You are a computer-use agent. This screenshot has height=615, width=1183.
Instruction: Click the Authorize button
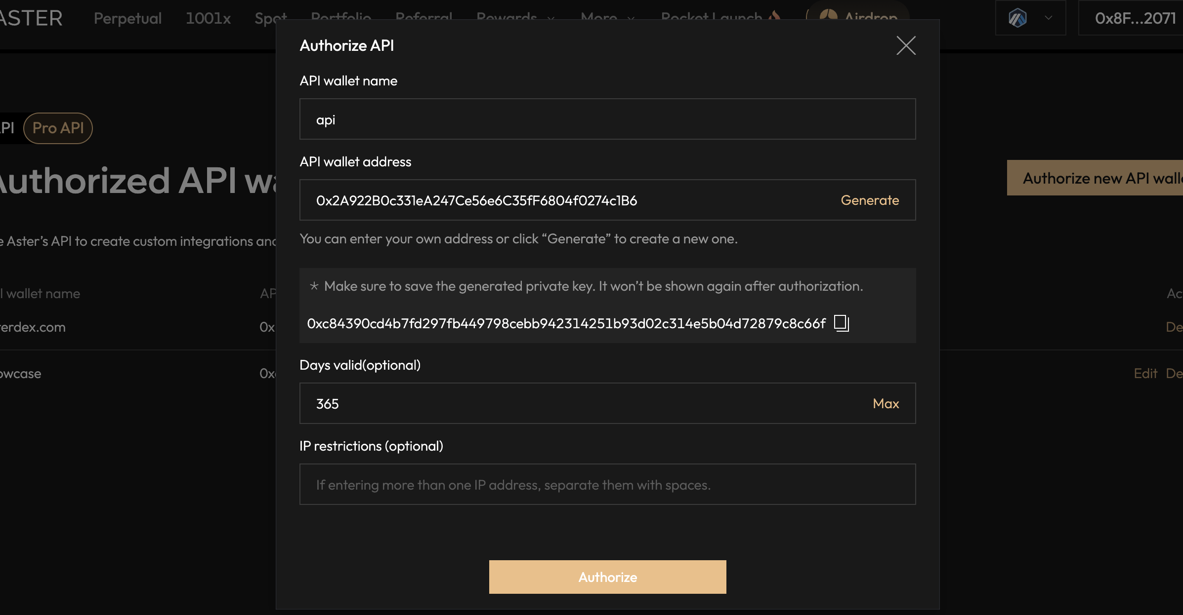(607, 577)
